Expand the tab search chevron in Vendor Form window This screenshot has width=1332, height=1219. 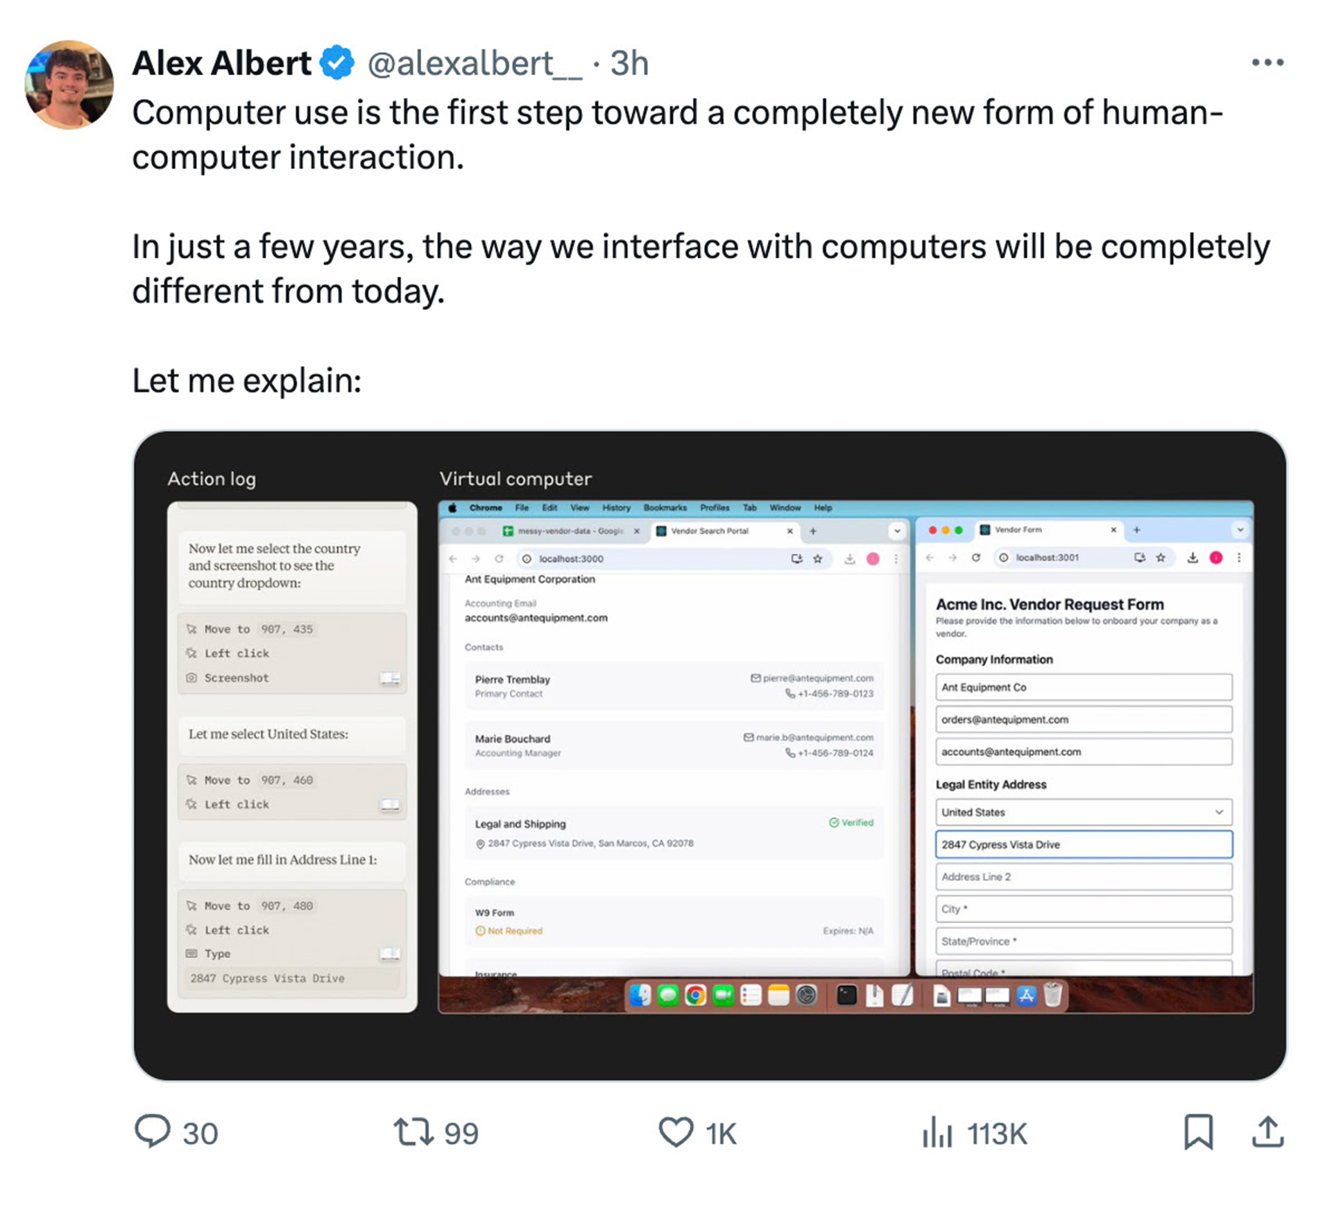click(x=1240, y=530)
